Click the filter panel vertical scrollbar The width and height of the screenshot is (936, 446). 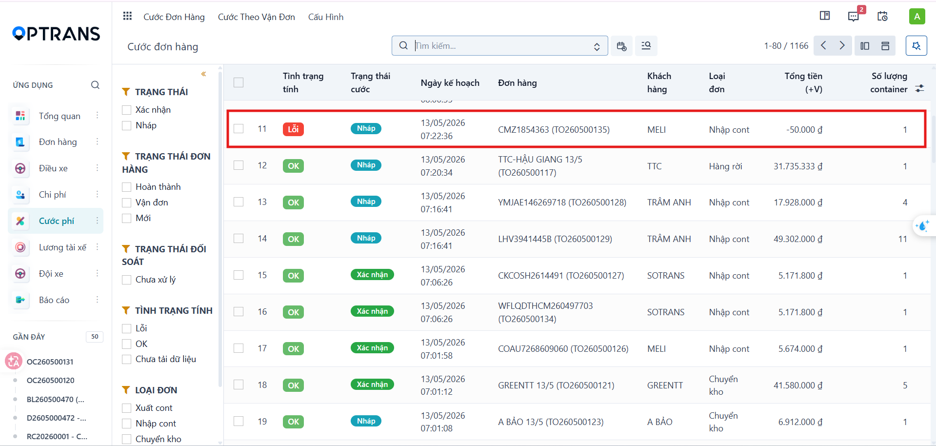tap(220, 229)
